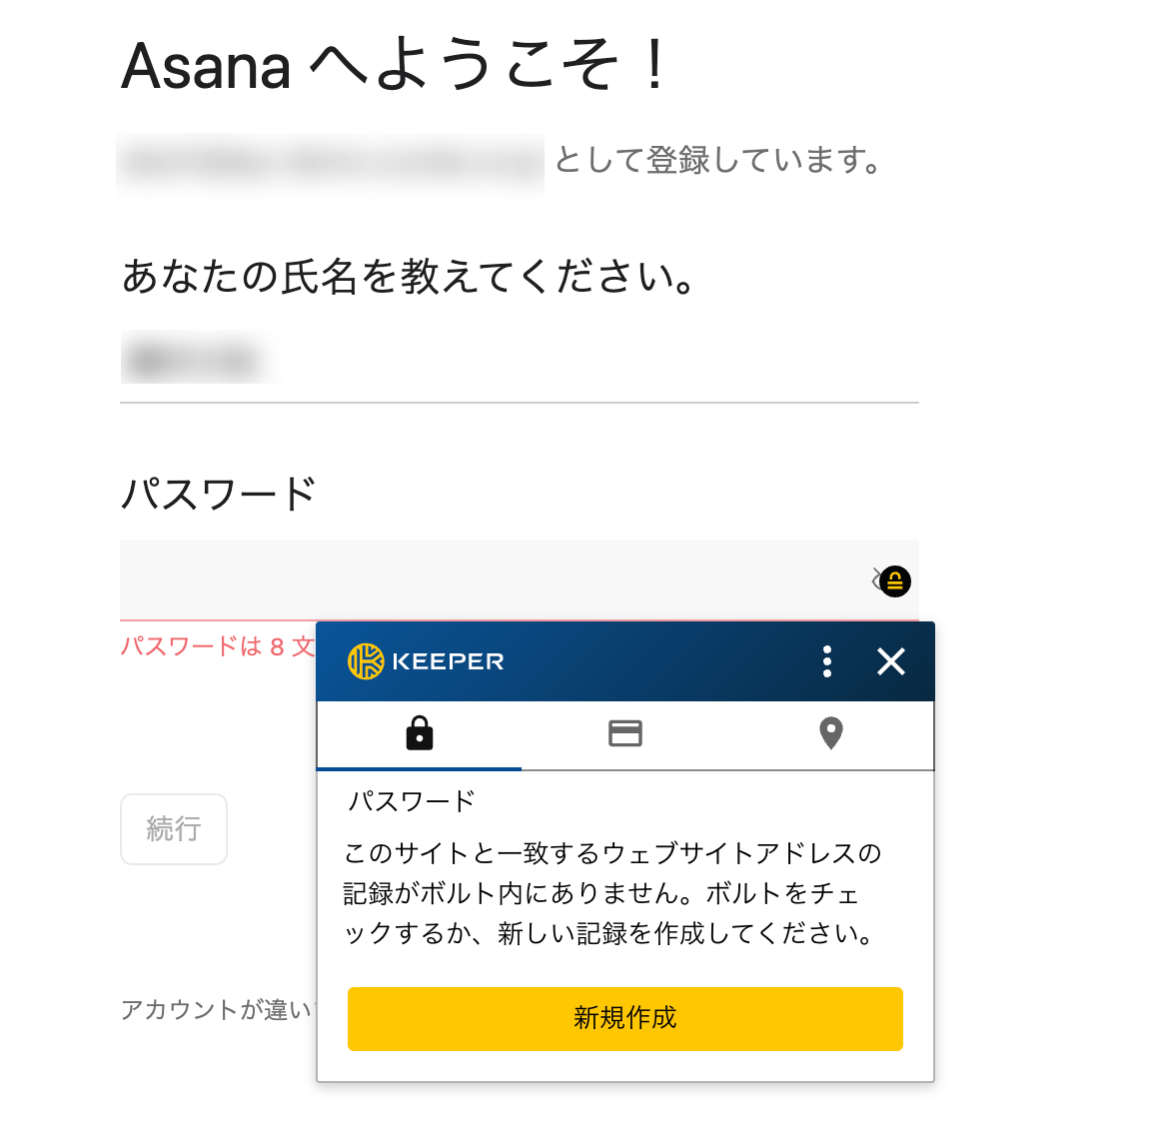Switch to the payment card tab
Image resolution: width=1157 pixels, height=1125 pixels.
[x=625, y=733]
